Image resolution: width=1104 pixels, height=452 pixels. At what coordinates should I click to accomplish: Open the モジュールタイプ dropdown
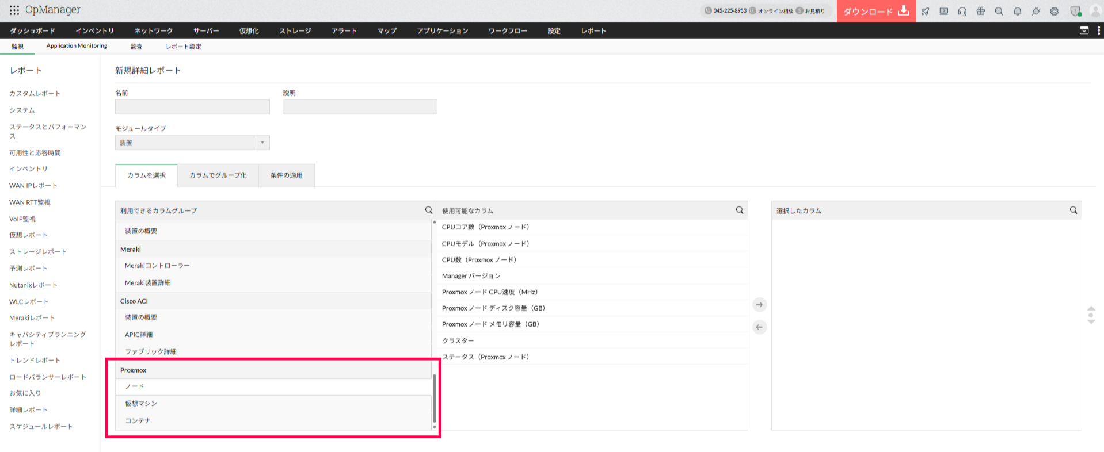(192, 143)
